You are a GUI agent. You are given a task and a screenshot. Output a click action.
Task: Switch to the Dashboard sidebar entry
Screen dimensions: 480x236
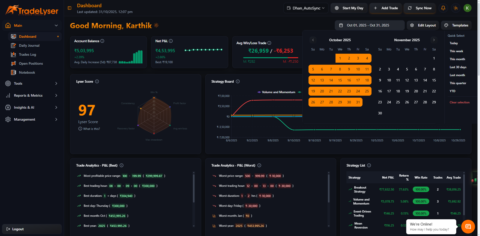(27, 36)
